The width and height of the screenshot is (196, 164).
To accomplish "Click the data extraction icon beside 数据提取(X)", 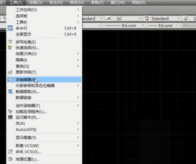I will click(10, 91).
